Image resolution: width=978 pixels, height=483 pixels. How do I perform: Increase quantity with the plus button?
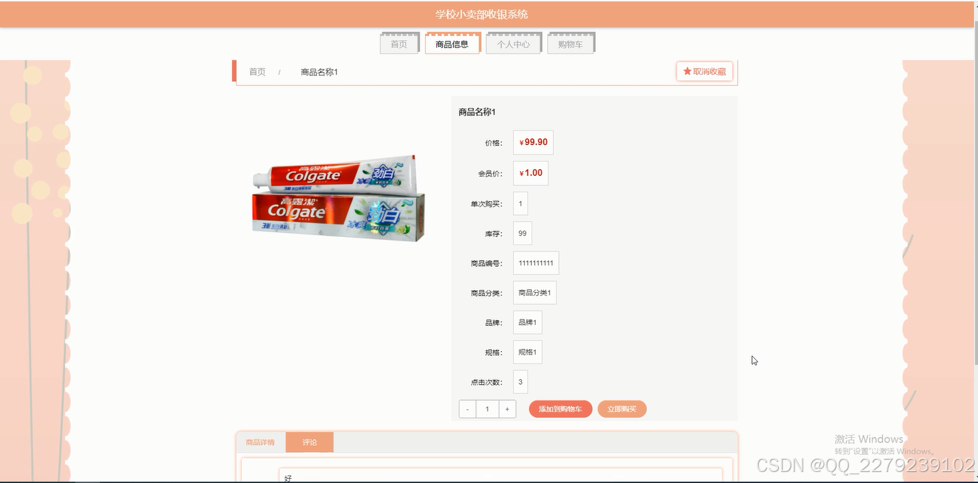(507, 409)
